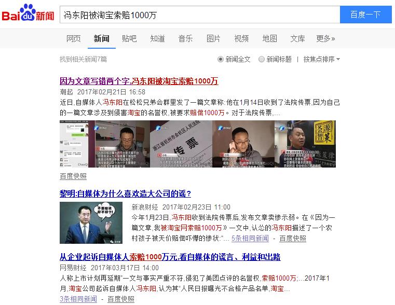Viewport: 395px width, 305px height.
Task: Click the 5条相同新闻 link
Action: [250, 238]
